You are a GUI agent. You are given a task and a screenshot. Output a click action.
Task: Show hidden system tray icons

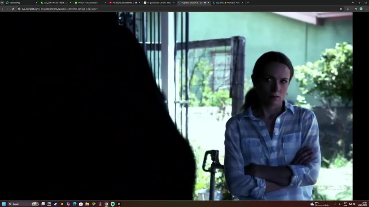pos(335,204)
